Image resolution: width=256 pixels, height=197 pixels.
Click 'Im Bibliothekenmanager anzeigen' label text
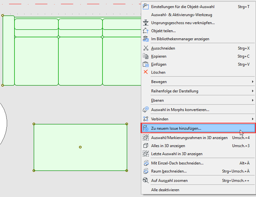click(180, 39)
